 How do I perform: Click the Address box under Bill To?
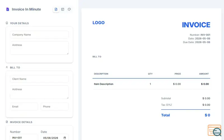(x=39, y=92)
